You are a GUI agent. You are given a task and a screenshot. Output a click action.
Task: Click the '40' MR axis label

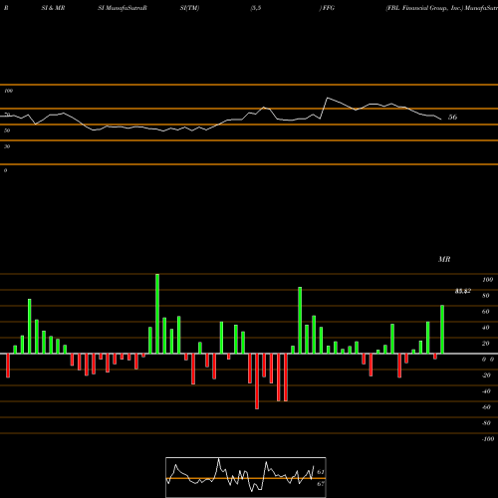click(486, 328)
